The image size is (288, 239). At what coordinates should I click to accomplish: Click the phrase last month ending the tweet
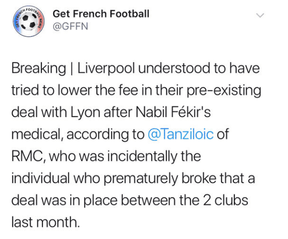tap(46, 222)
